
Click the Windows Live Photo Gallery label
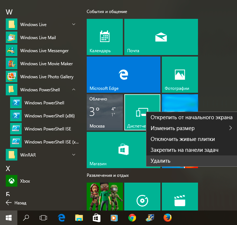tap(47, 77)
